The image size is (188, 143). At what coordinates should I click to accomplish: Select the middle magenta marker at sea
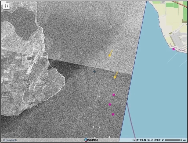point(110,104)
